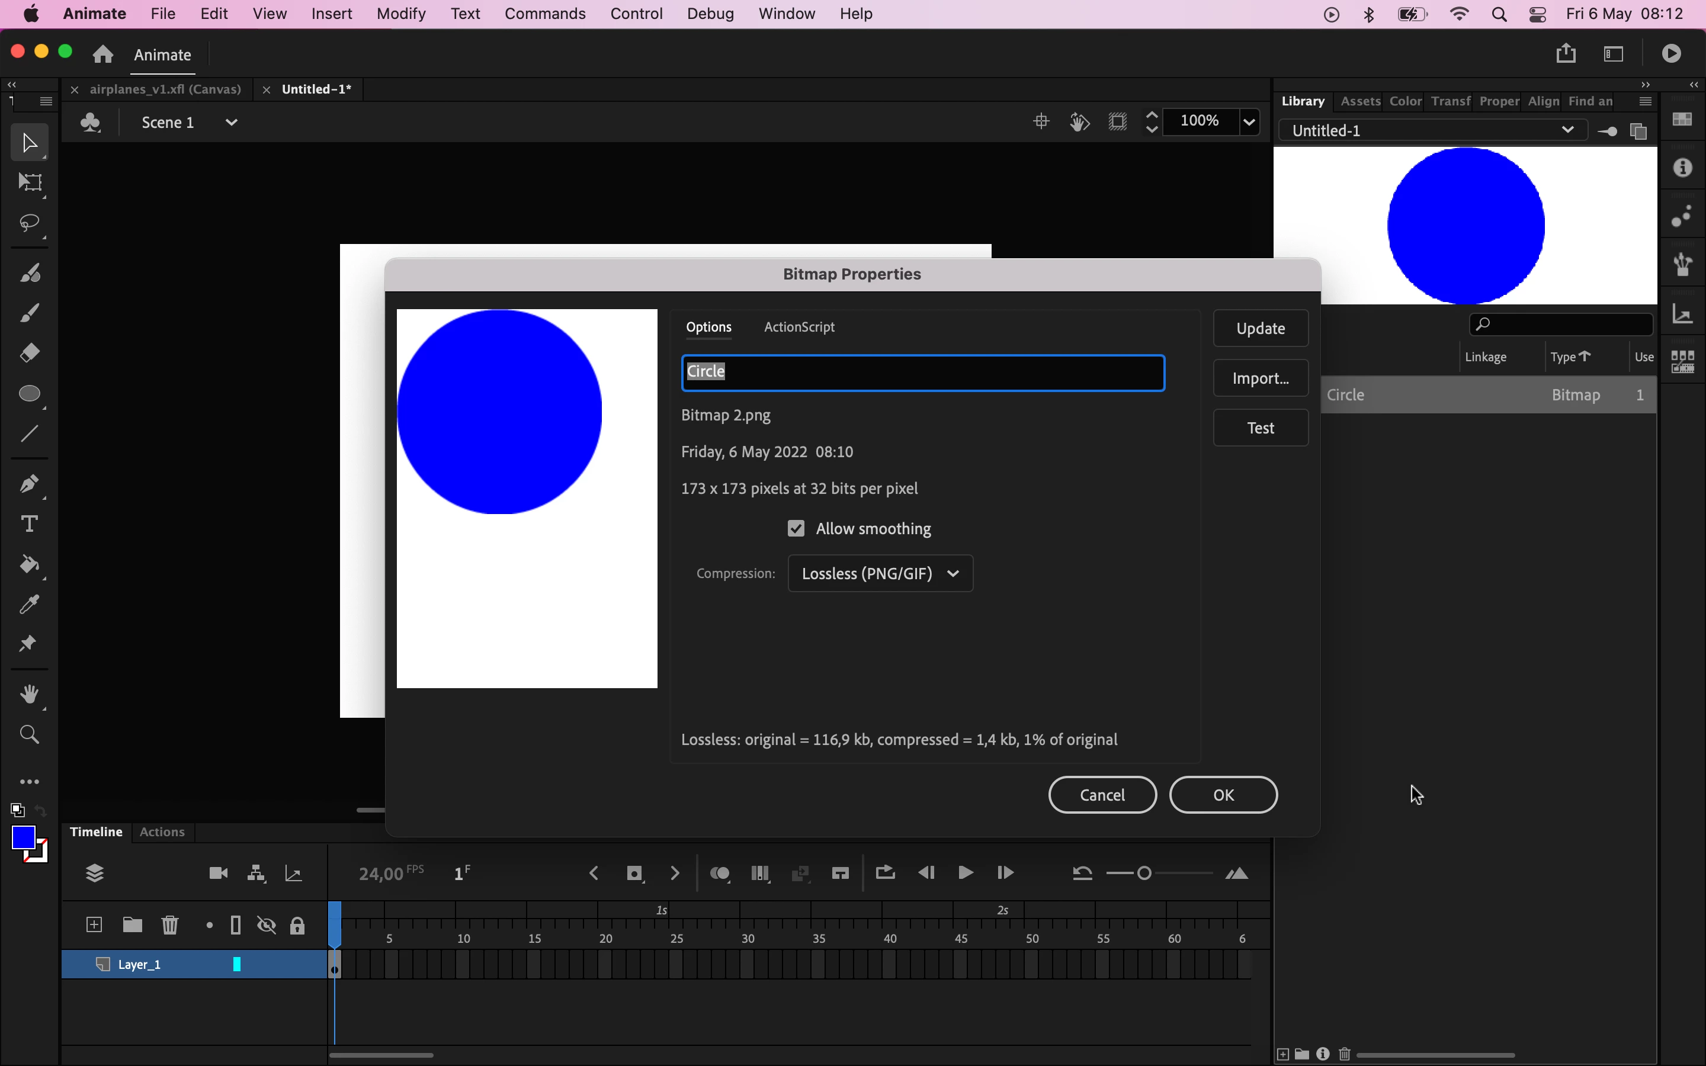
Task: Select the Text tool
Action: tap(30, 524)
